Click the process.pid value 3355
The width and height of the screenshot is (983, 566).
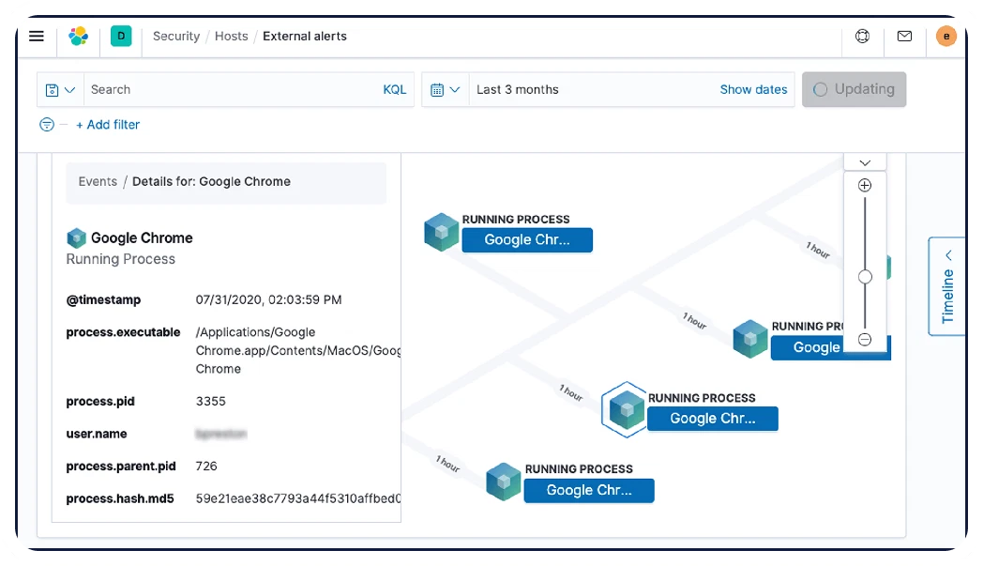click(211, 402)
